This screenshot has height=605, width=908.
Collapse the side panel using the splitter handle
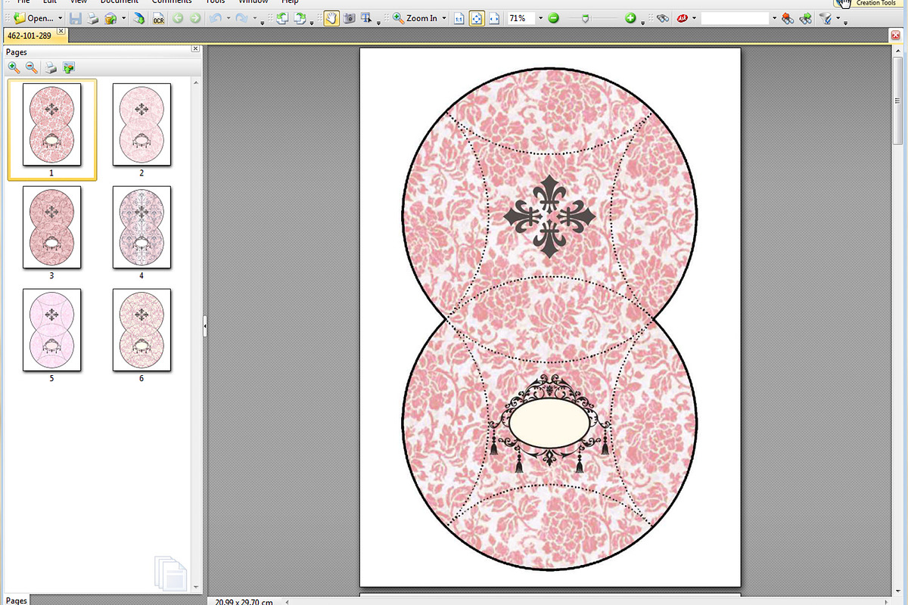tap(205, 325)
